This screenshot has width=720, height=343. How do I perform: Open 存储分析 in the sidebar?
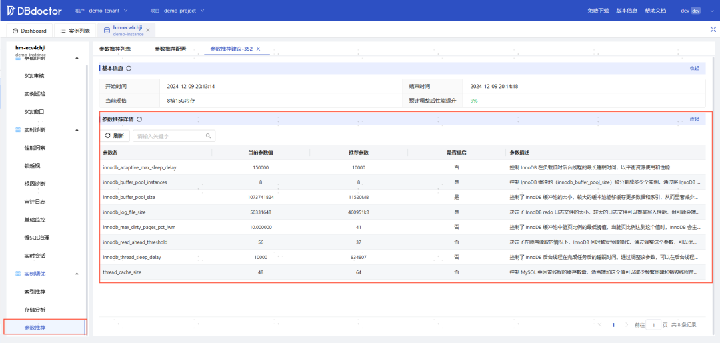click(x=35, y=310)
